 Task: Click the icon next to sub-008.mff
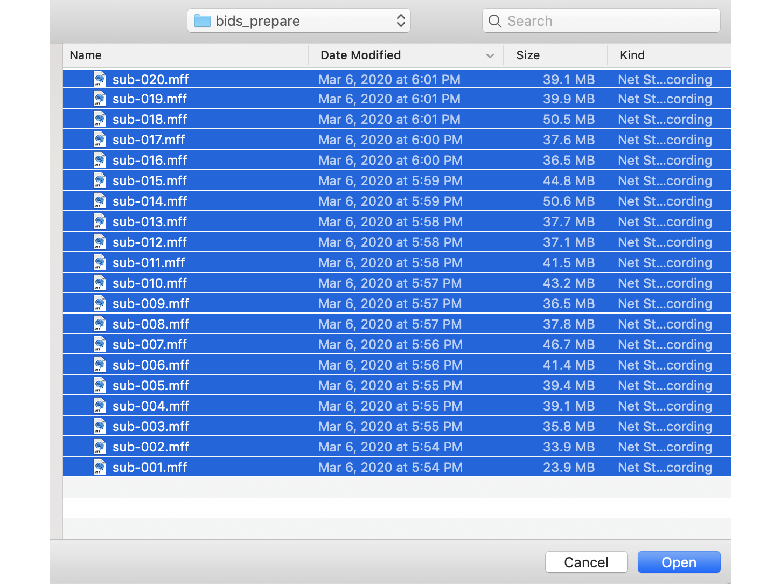coord(100,324)
